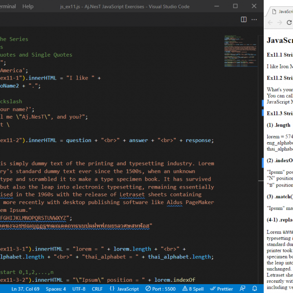Reload the browser page
Image resolution: width=293 pixels, height=293 pixels.
point(289,22)
